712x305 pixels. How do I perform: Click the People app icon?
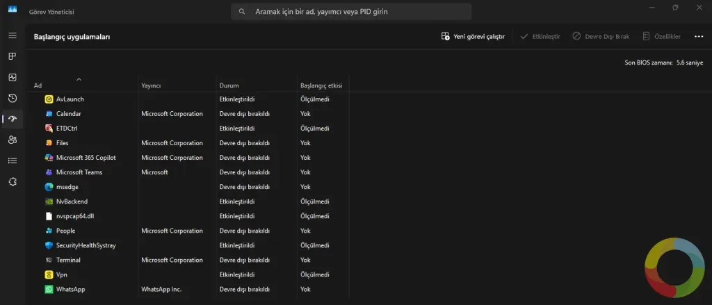click(49, 231)
